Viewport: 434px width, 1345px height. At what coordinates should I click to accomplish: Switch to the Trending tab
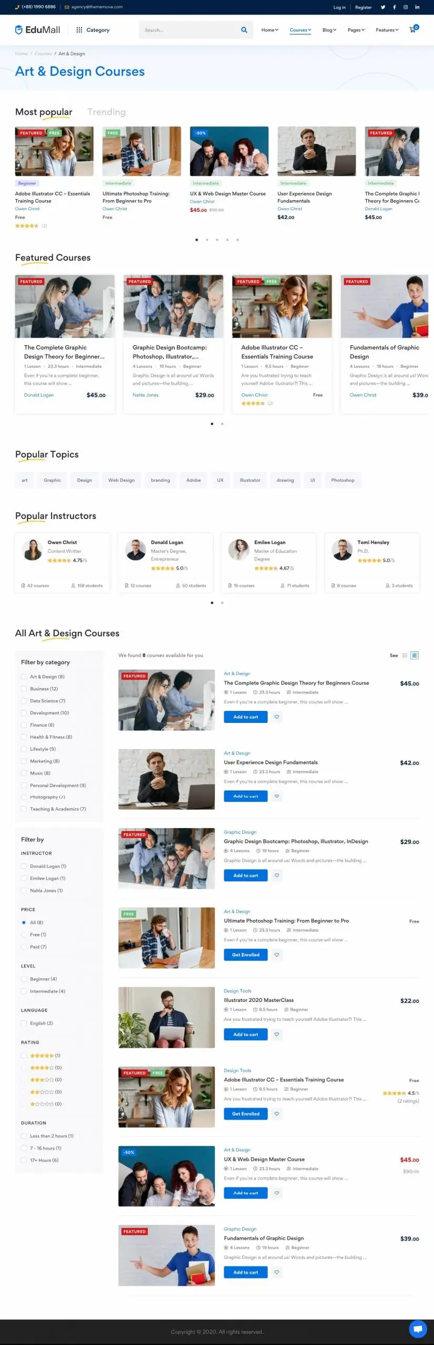coord(107,112)
